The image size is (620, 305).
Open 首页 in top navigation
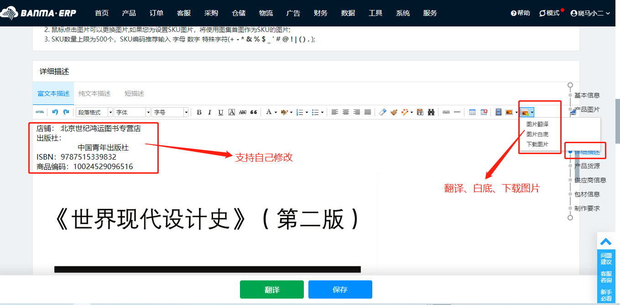[102, 13]
